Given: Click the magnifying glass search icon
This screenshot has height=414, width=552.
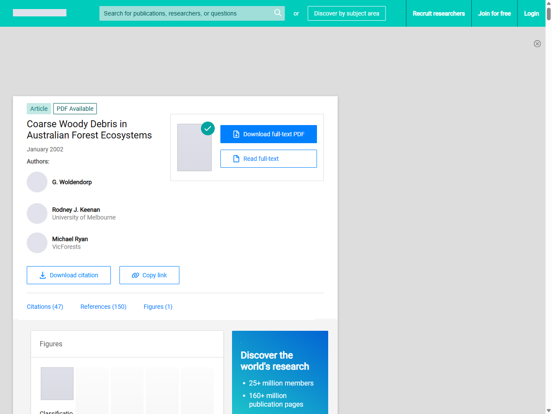Looking at the screenshot, I should 278,13.
